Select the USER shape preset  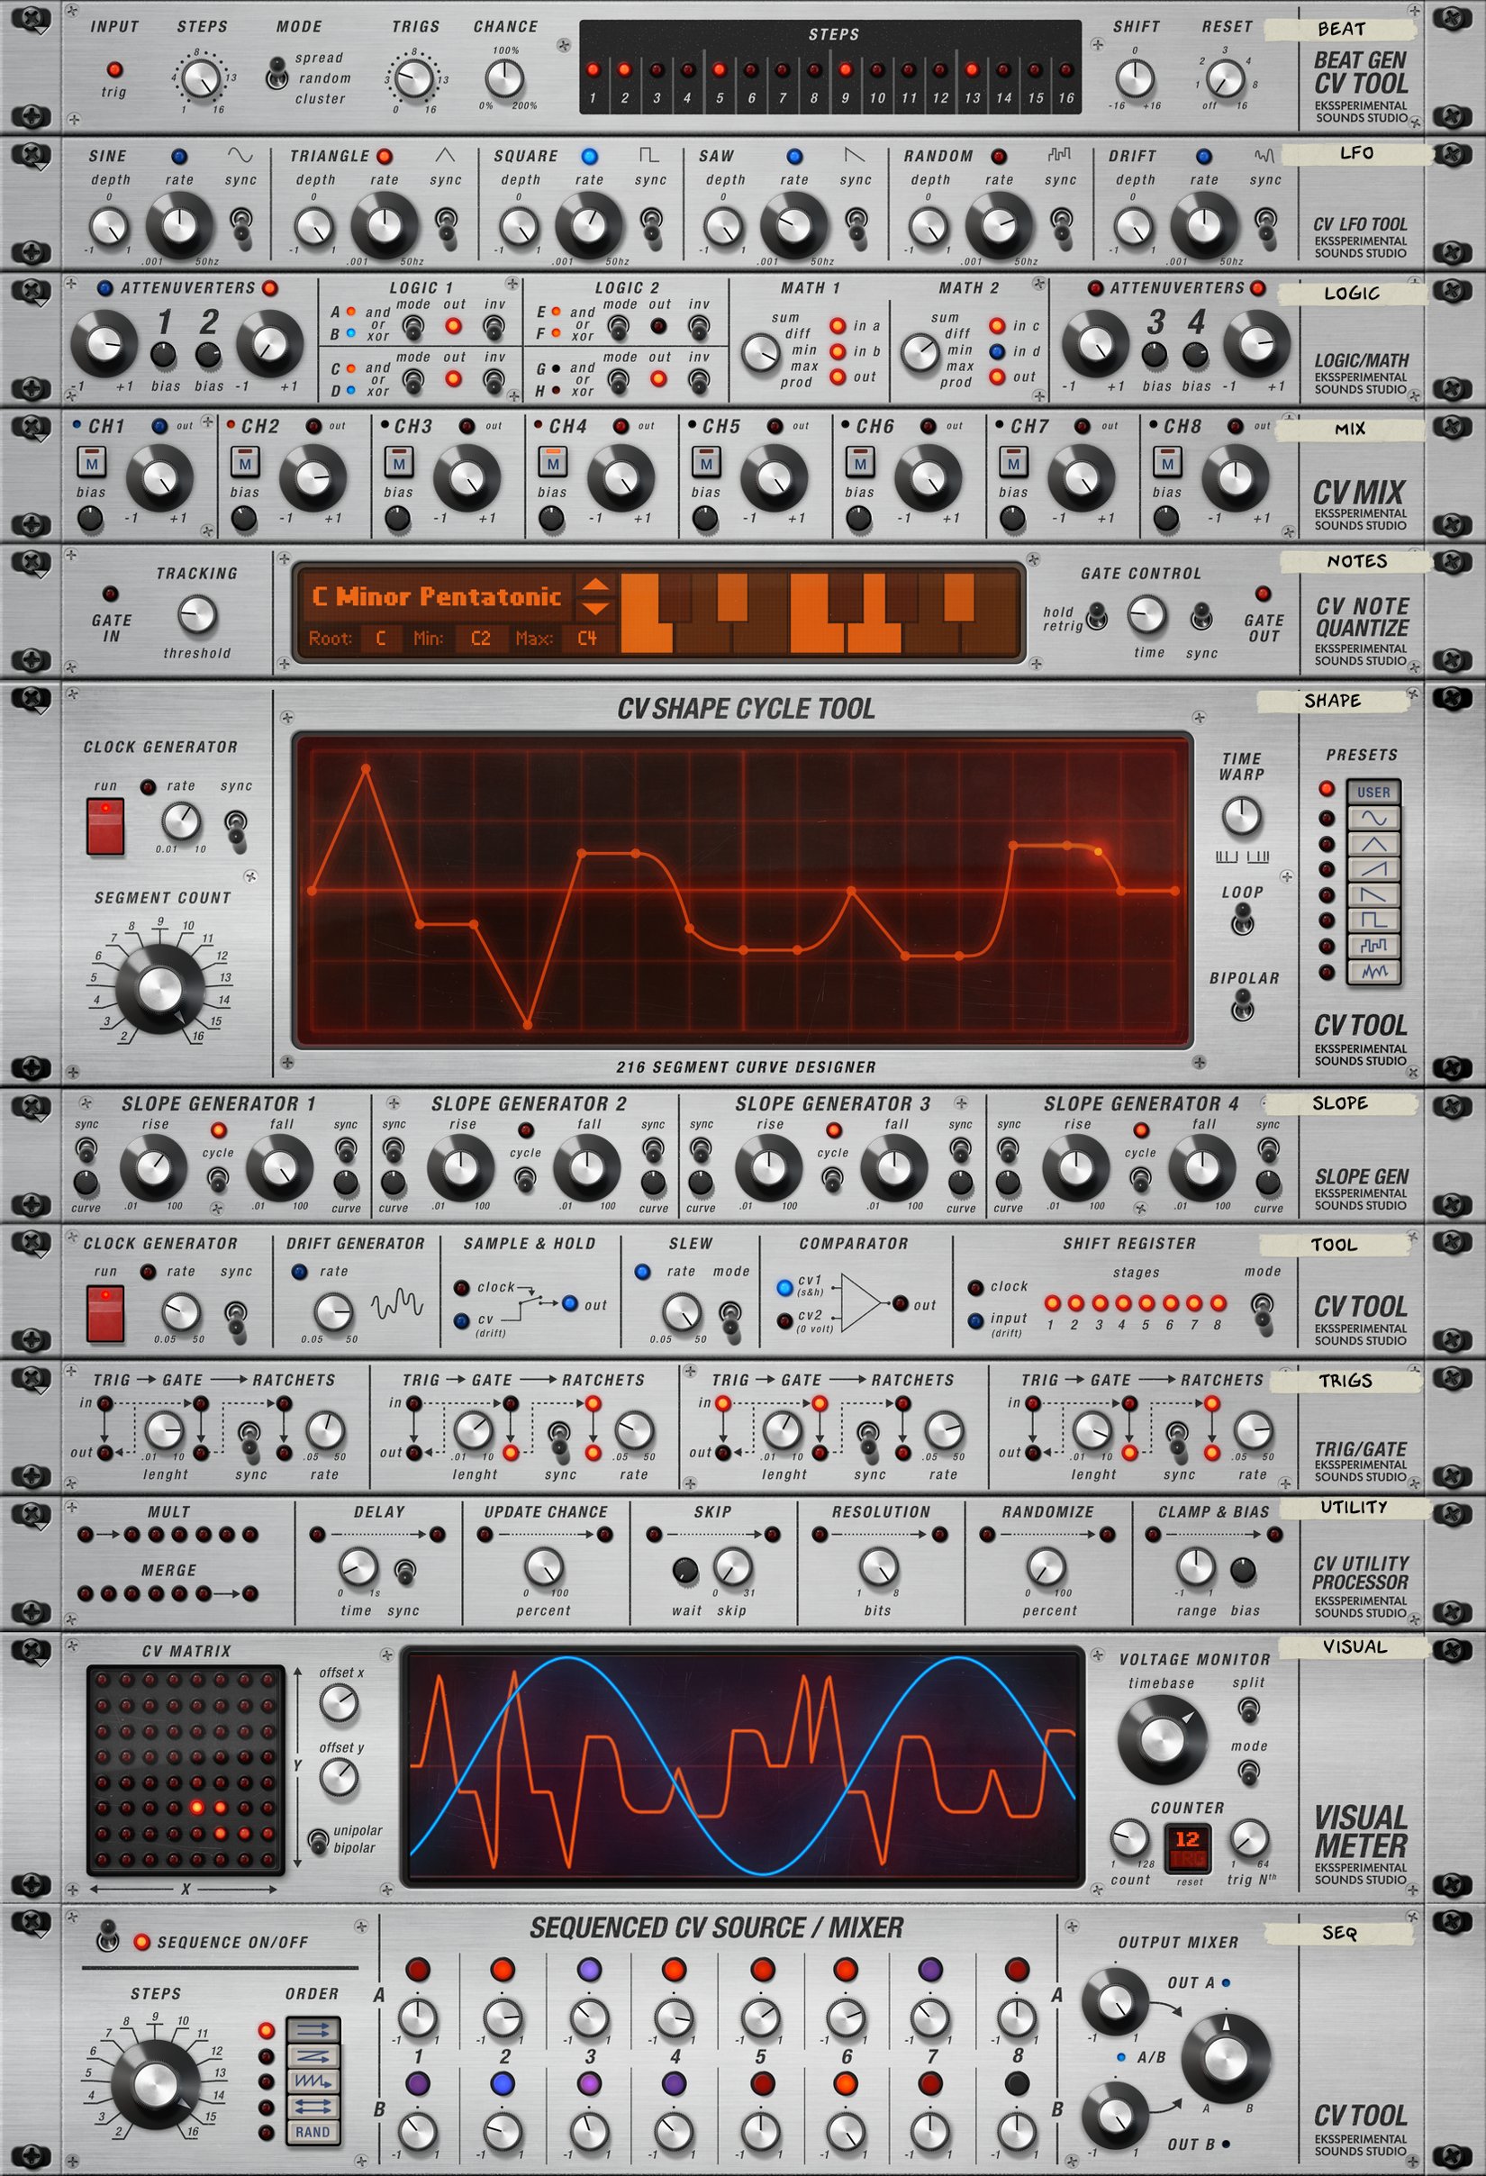coord(1373,792)
